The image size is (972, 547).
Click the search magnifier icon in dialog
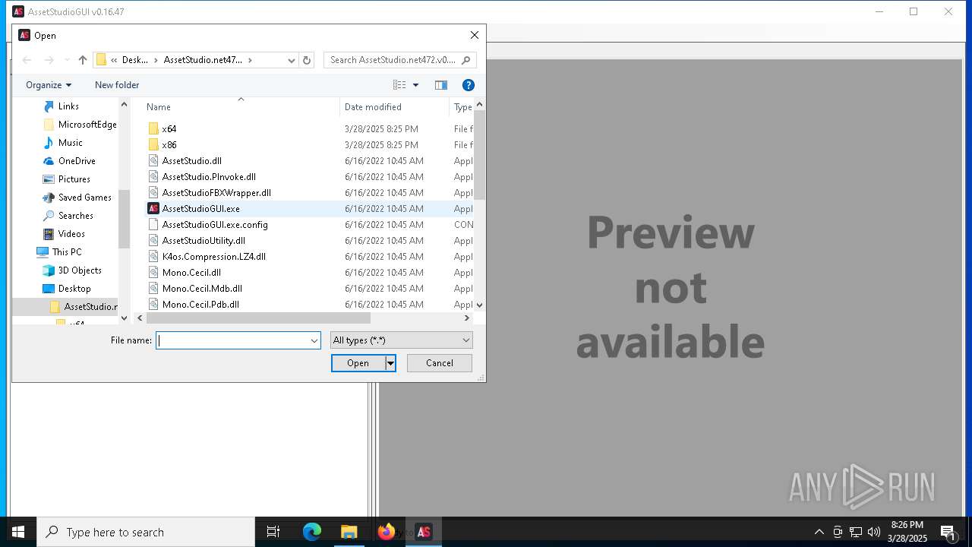click(466, 60)
